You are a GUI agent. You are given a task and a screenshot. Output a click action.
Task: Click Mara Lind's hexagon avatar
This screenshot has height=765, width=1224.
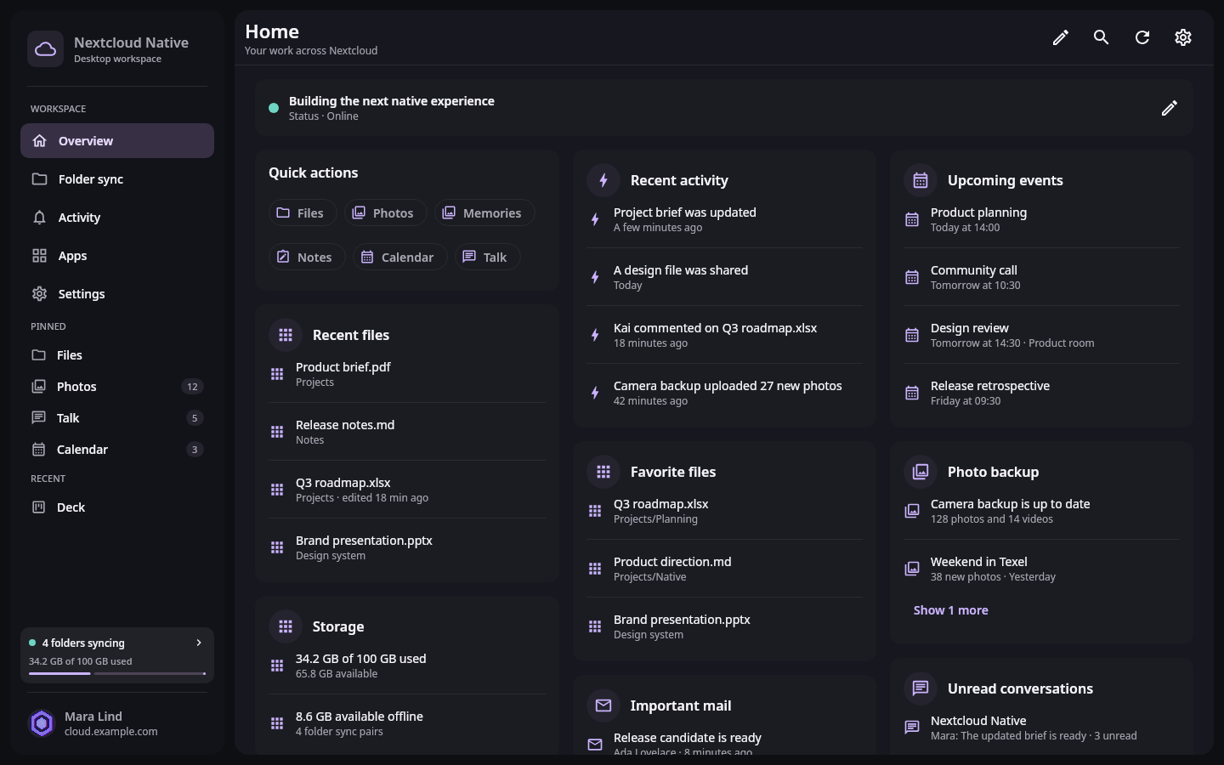point(42,723)
